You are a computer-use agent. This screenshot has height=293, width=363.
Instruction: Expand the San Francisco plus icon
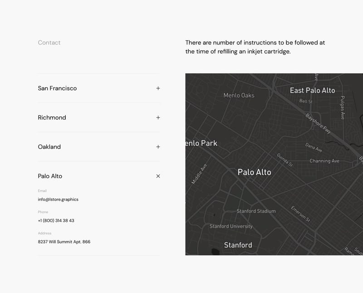(x=158, y=89)
